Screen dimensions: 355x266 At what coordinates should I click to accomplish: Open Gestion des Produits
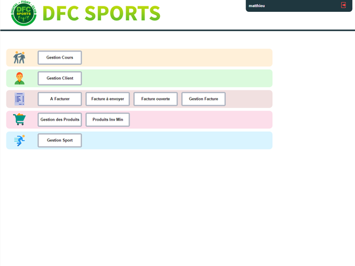[x=60, y=119]
